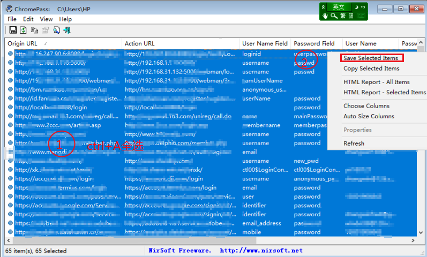This screenshot has width=427, height=257.
Task: Click the new_pwd cell
Action: coord(306,161)
